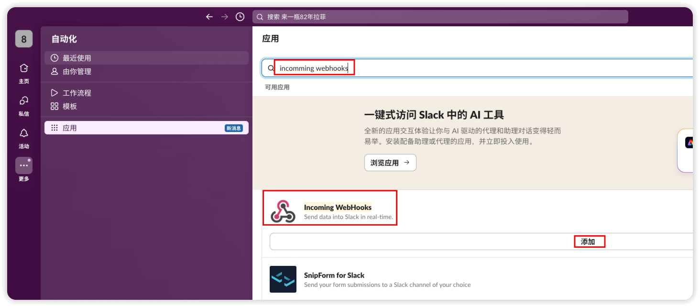This screenshot has height=307, width=700.
Task: Click the SnipForm form submissions description
Action: (387, 285)
